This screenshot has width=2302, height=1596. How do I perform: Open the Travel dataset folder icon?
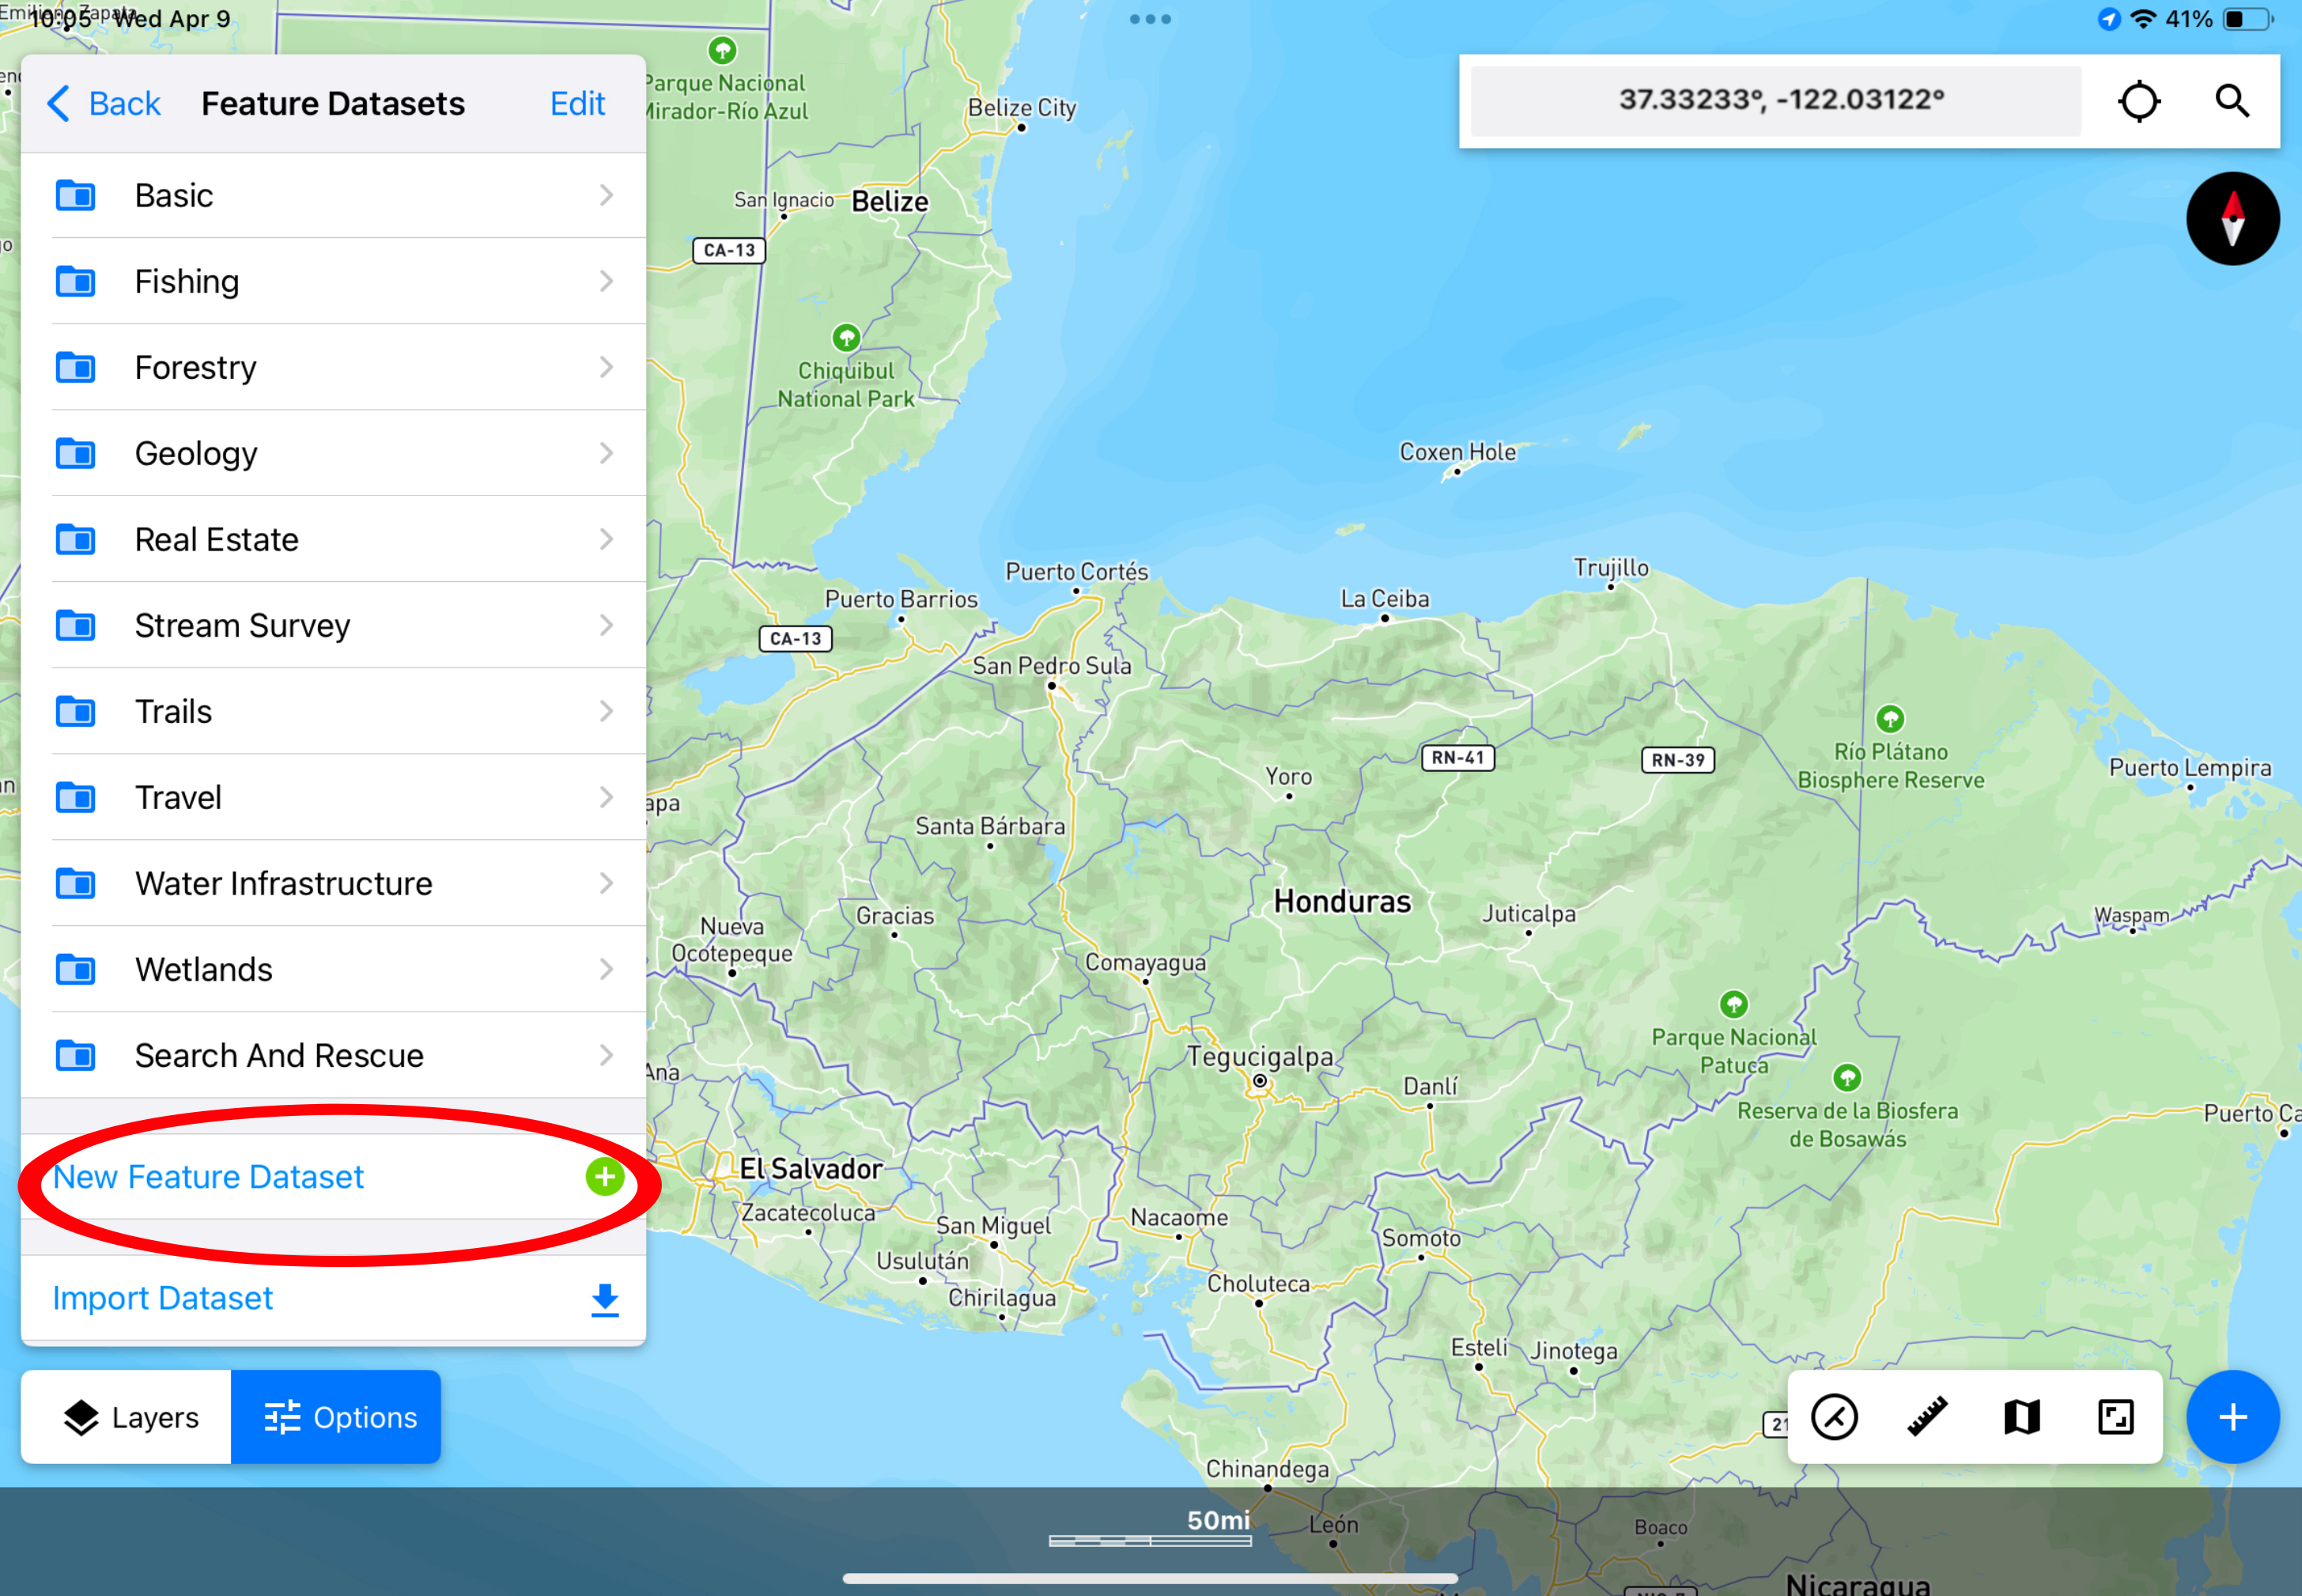(x=76, y=798)
